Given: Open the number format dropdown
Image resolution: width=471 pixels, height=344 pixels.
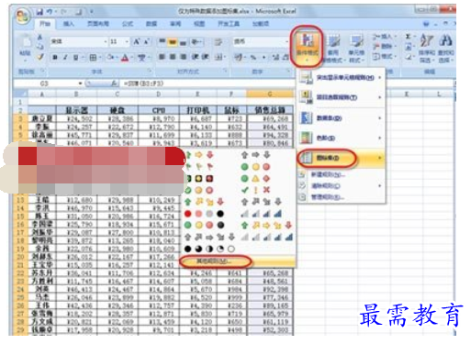Looking at the screenshot, I should (287, 41).
